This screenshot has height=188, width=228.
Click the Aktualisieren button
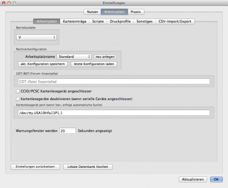click(193, 179)
